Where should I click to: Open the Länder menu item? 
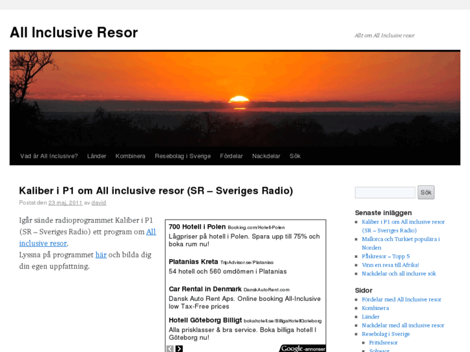click(96, 156)
